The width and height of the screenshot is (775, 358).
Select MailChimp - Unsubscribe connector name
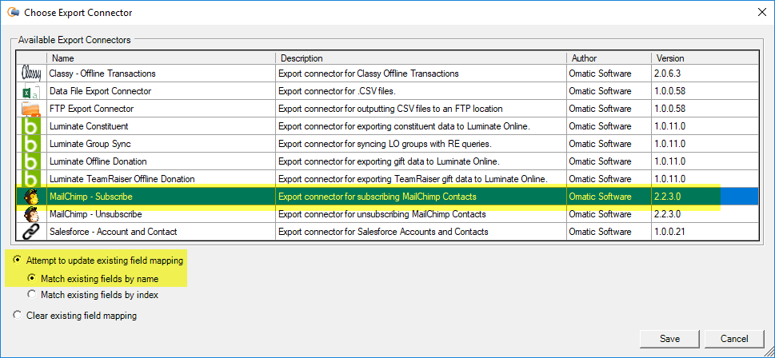click(95, 214)
